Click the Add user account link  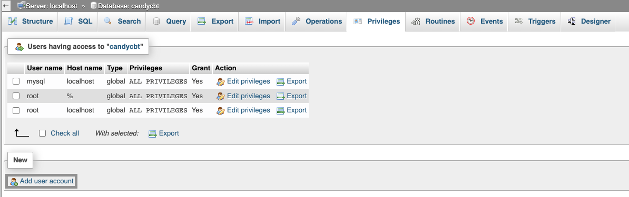click(47, 181)
